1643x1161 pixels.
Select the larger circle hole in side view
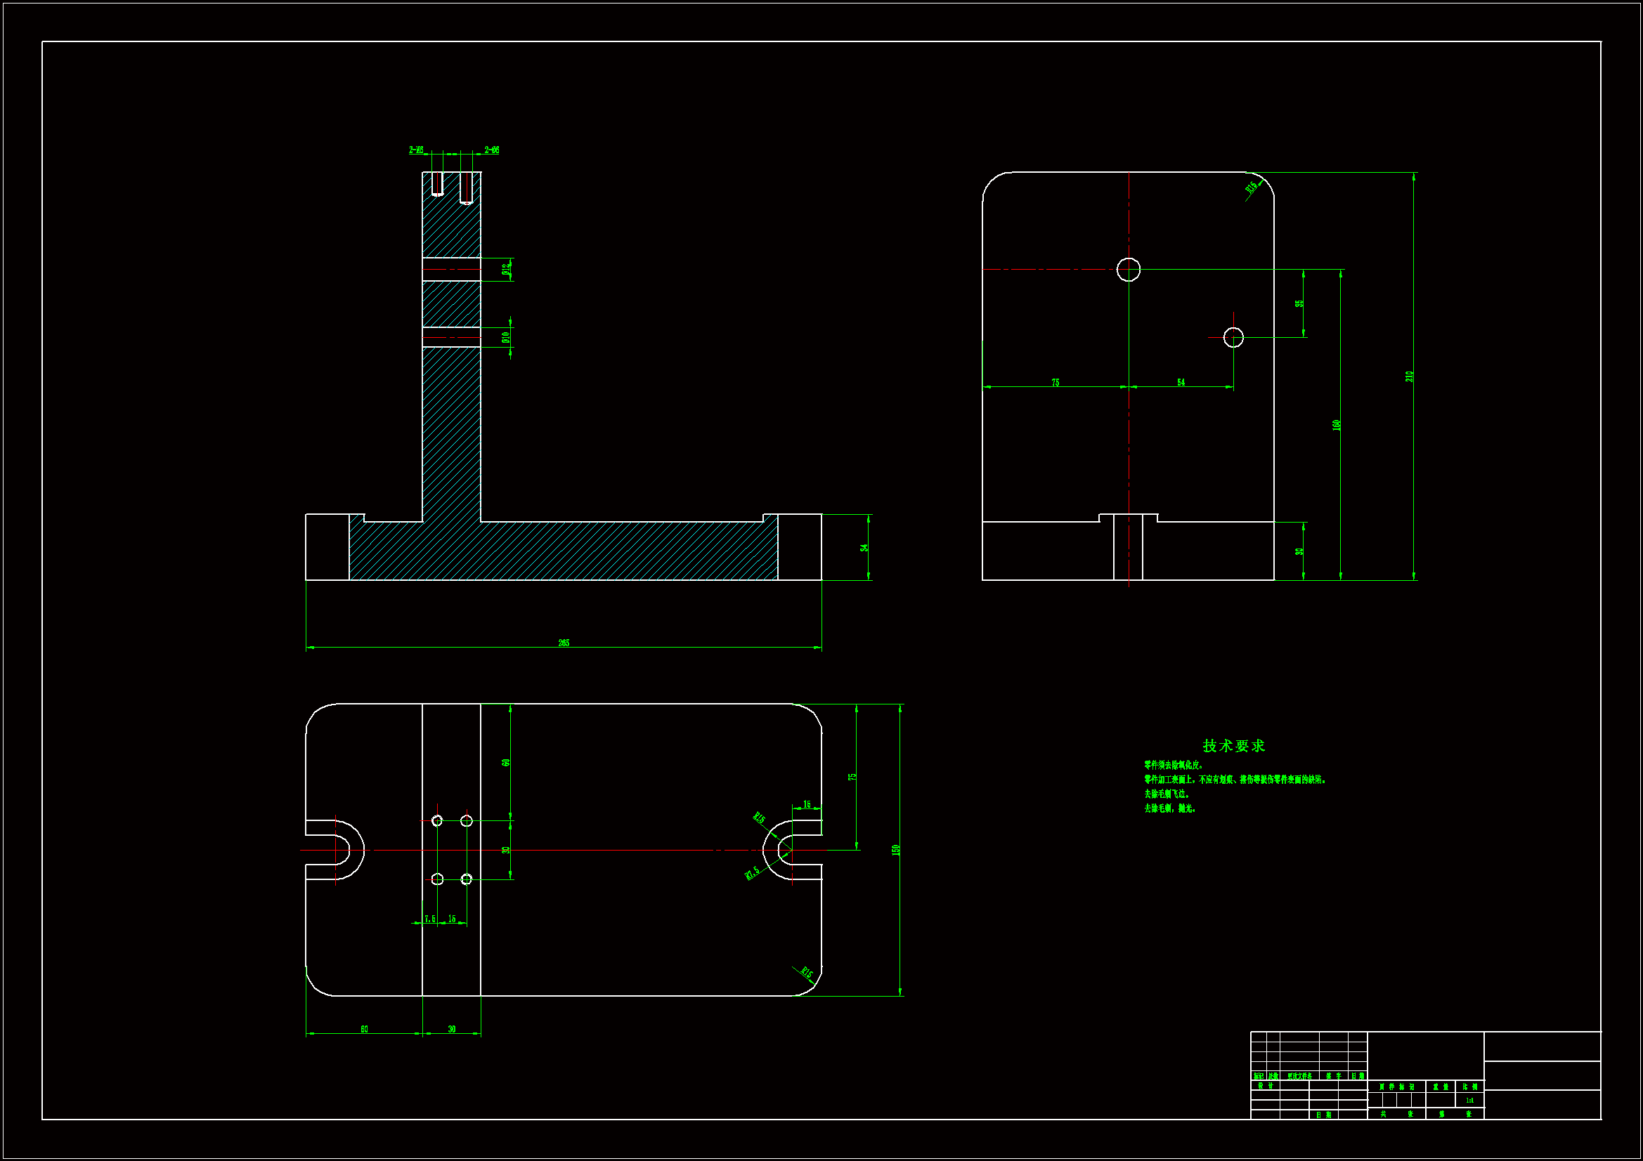[x=1129, y=270]
